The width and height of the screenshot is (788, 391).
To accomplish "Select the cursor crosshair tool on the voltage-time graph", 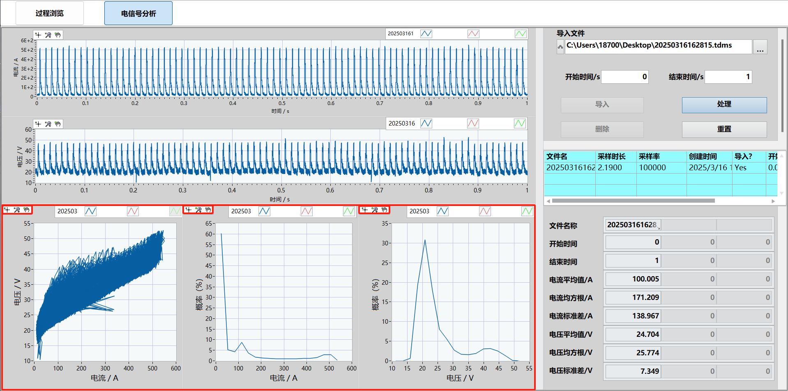I will tap(38, 124).
